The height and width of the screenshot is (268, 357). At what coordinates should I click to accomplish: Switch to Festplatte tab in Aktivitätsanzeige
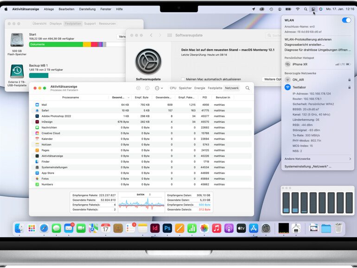(x=215, y=88)
